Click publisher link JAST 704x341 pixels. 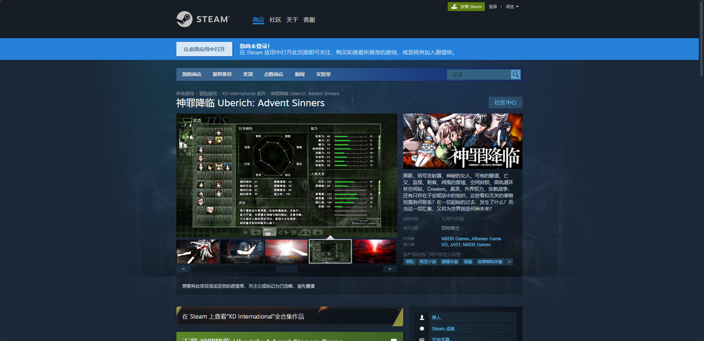pyautogui.click(x=455, y=245)
